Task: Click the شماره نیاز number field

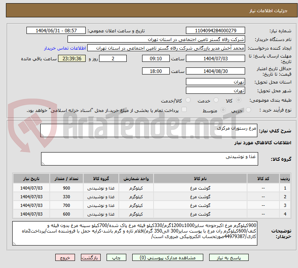Action: [215, 31]
